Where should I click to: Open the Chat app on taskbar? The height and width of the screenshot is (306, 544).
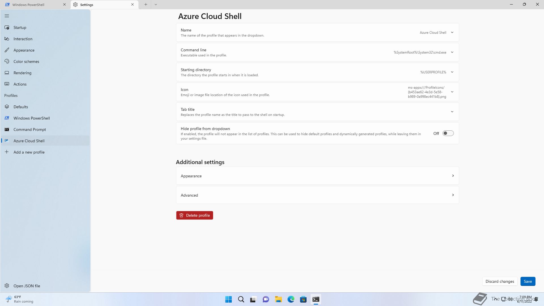pyautogui.click(x=266, y=299)
